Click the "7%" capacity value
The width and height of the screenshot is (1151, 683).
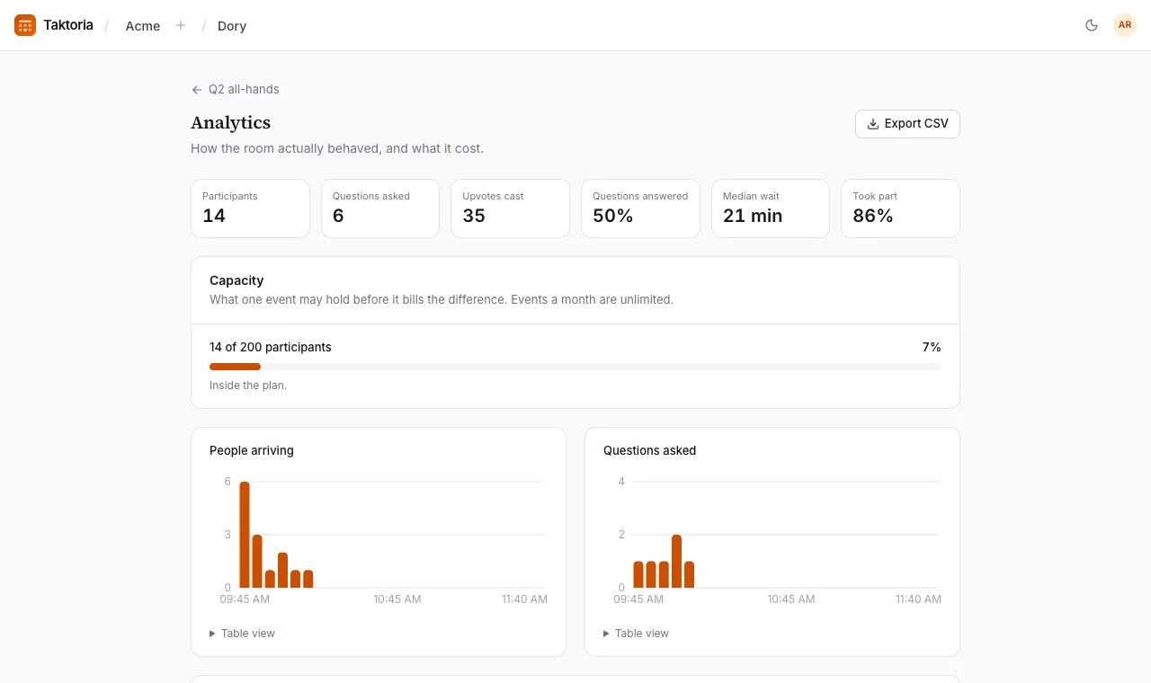[932, 347]
